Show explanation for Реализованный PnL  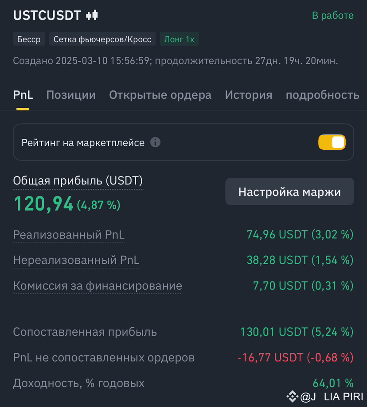coord(69,235)
